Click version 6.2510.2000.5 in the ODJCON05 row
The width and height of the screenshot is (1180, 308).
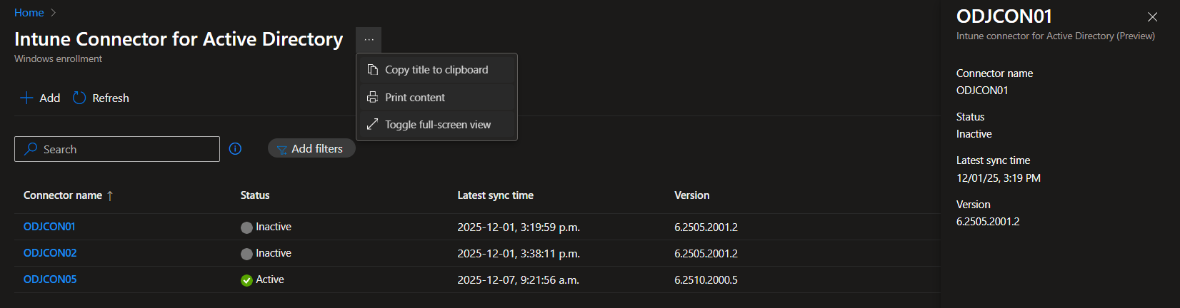click(x=706, y=280)
